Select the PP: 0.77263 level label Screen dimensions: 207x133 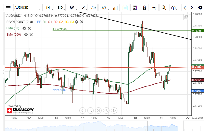point(59,90)
